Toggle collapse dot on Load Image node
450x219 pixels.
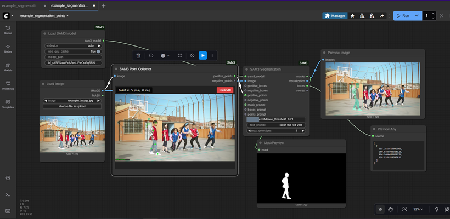point(43,84)
